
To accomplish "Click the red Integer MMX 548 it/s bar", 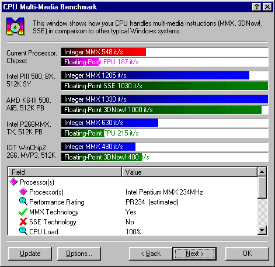I will 103,52.
